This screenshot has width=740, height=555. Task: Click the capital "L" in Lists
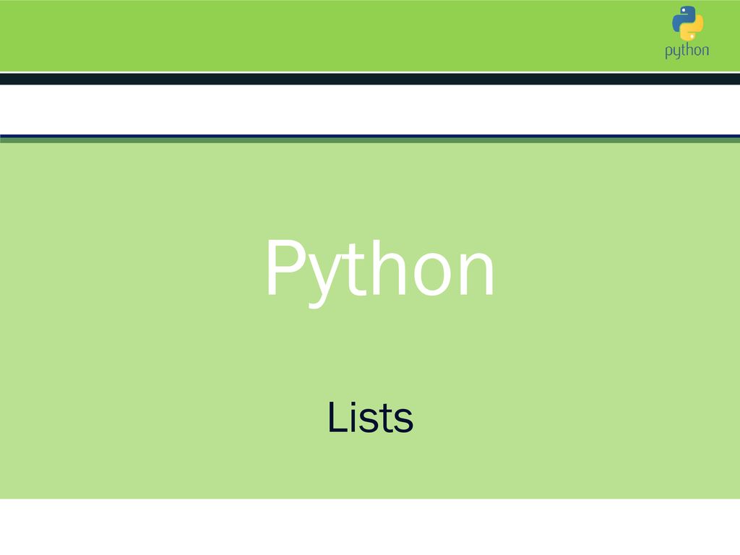[338, 416]
